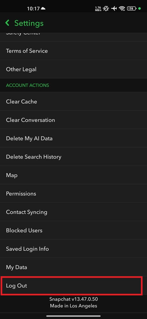Open My Data
Image resolution: width=147 pixels, height=319 pixels.
pos(73,267)
